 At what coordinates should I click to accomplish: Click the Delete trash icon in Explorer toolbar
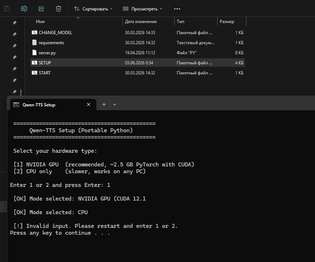point(59,9)
